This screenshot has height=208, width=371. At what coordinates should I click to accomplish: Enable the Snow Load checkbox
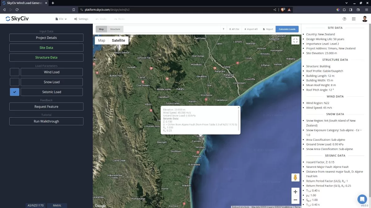15,82
